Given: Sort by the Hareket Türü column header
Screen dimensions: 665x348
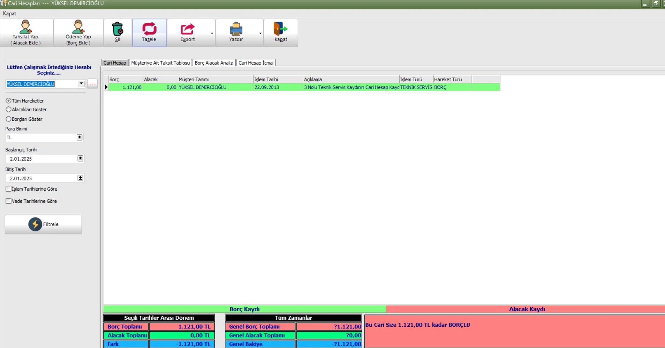Looking at the screenshot, I should point(452,79).
